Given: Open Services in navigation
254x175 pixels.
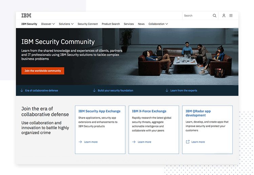Looking at the screenshot, I should 129,24.
